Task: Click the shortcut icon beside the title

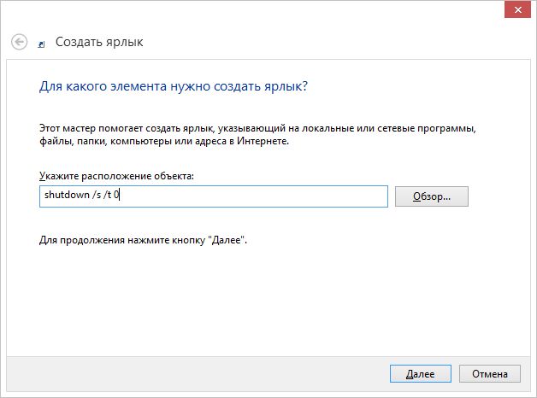Action: click(x=41, y=44)
